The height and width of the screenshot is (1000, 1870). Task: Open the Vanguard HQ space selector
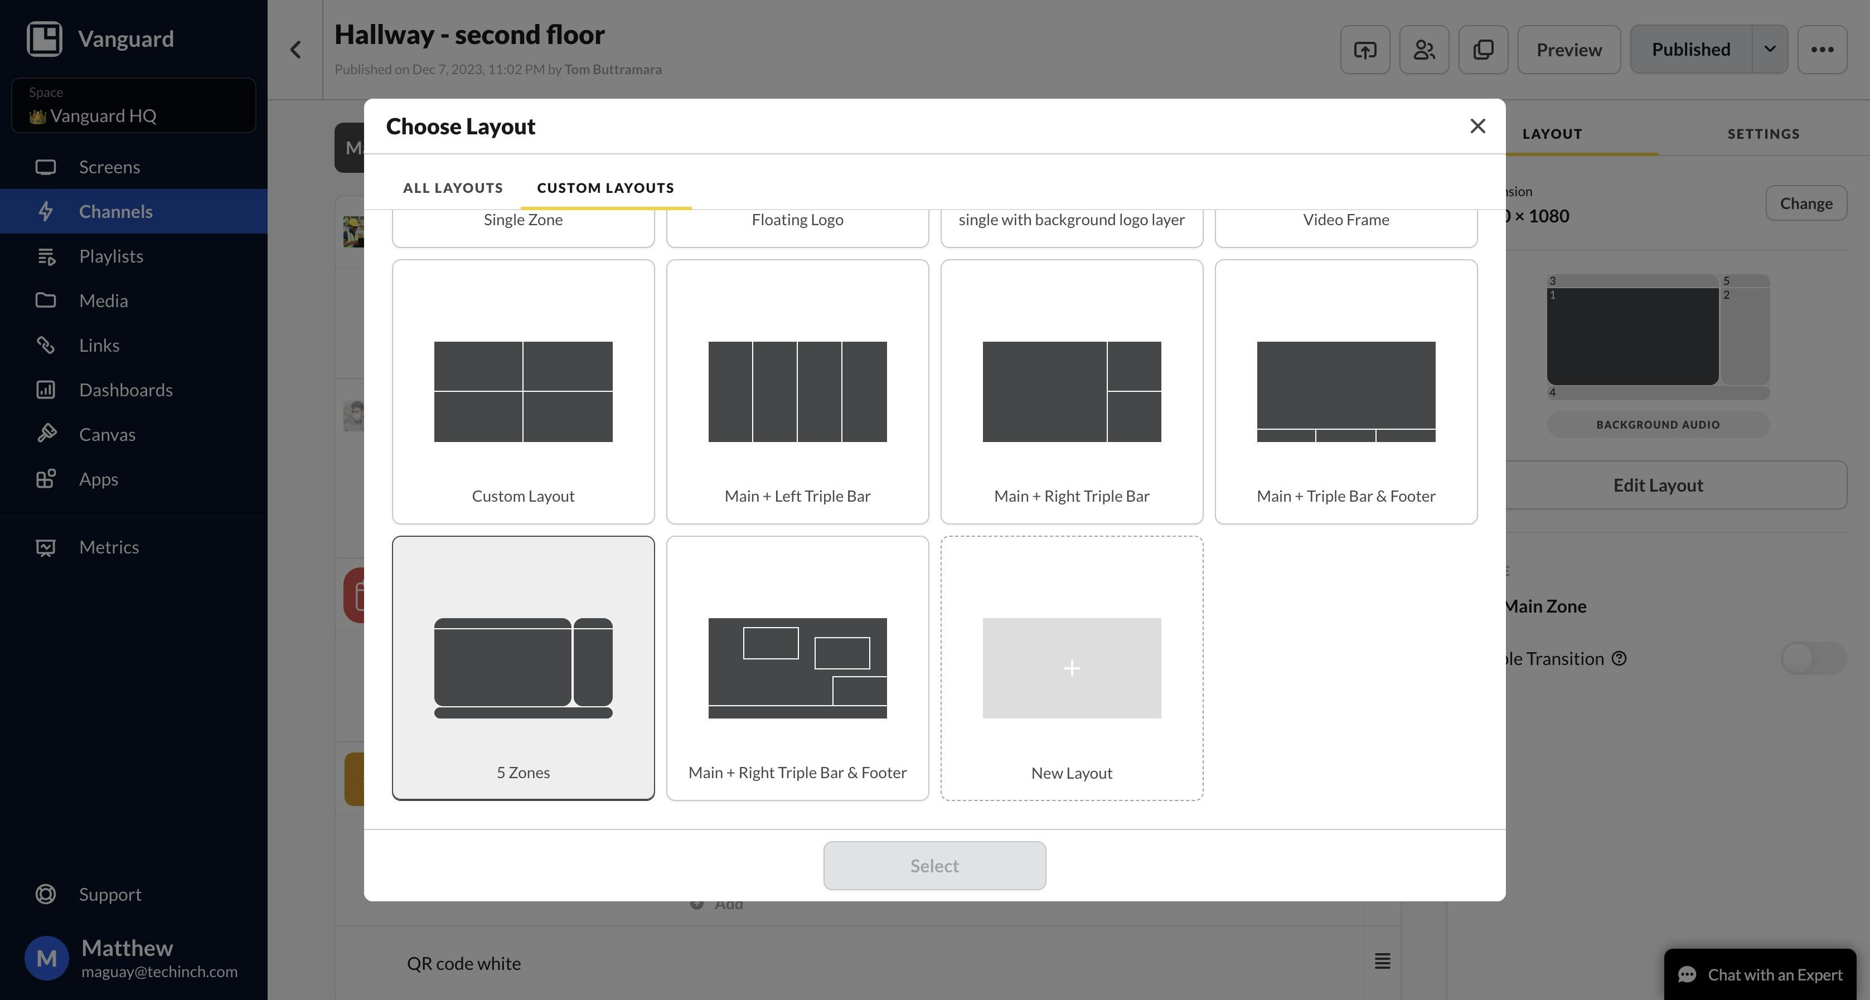pos(134,106)
